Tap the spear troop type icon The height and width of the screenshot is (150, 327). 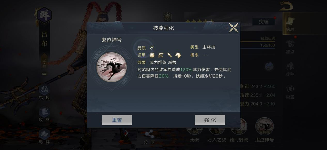click(169, 55)
